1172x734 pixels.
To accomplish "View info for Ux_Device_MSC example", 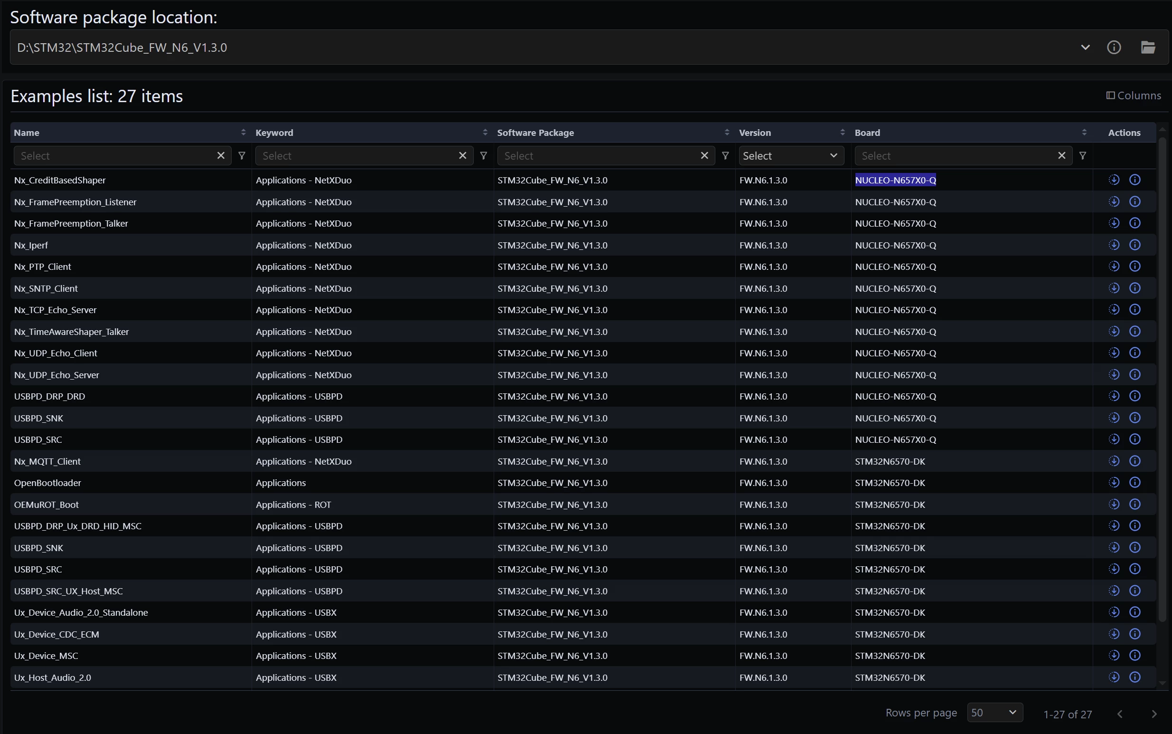I will 1134,655.
